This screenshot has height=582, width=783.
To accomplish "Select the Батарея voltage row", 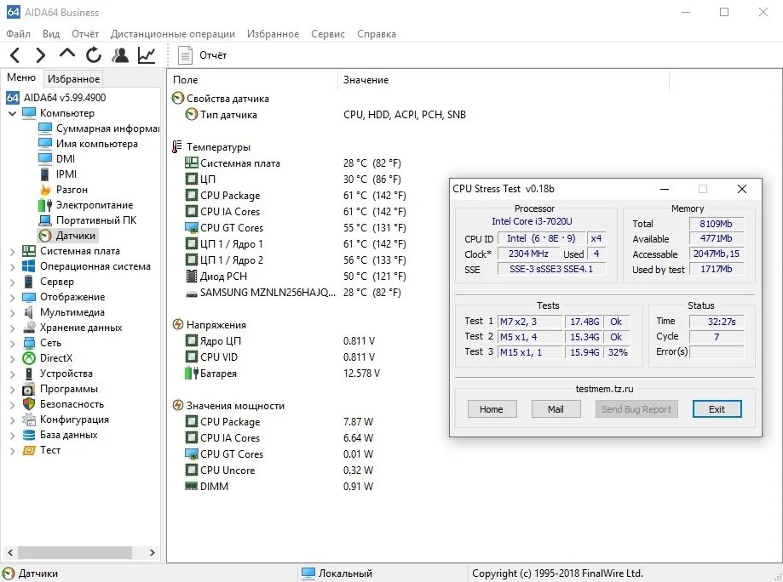I will [282, 373].
